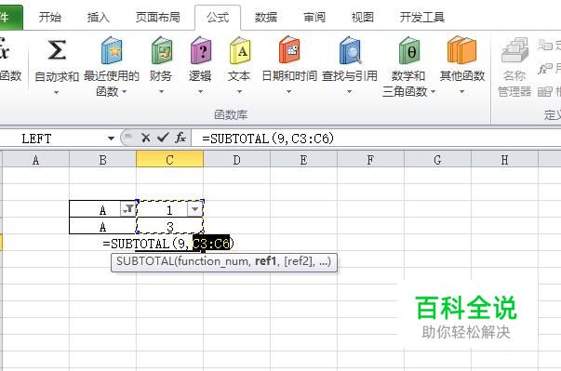Image resolution: width=561 pixels, height=371 pixels.
Task: Select column H header
Action: (504, 160)
